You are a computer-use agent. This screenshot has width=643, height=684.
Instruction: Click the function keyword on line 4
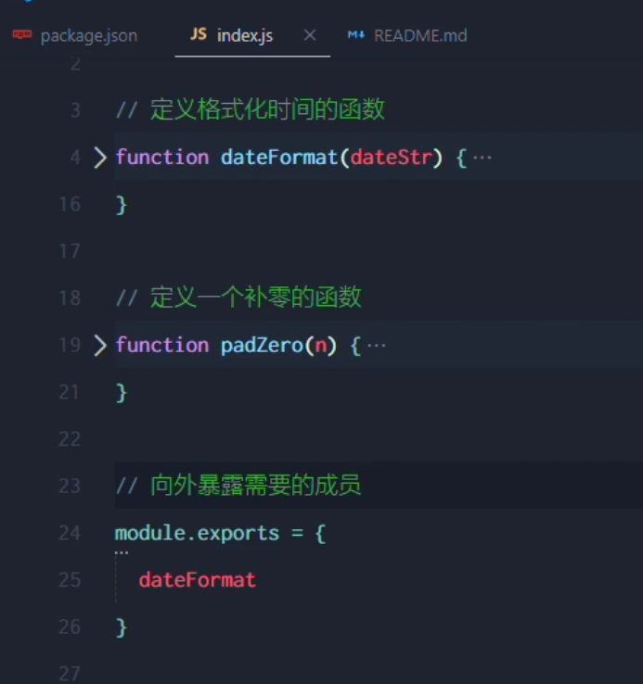click(x=162, y=157)
